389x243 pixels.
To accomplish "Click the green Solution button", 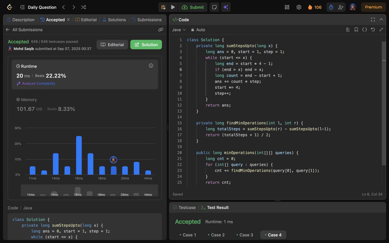I will pyautogui.click(x=146, y=45).
